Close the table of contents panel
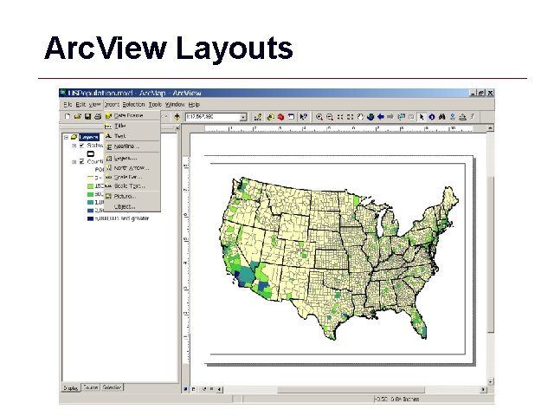 [x=177, y=127]
